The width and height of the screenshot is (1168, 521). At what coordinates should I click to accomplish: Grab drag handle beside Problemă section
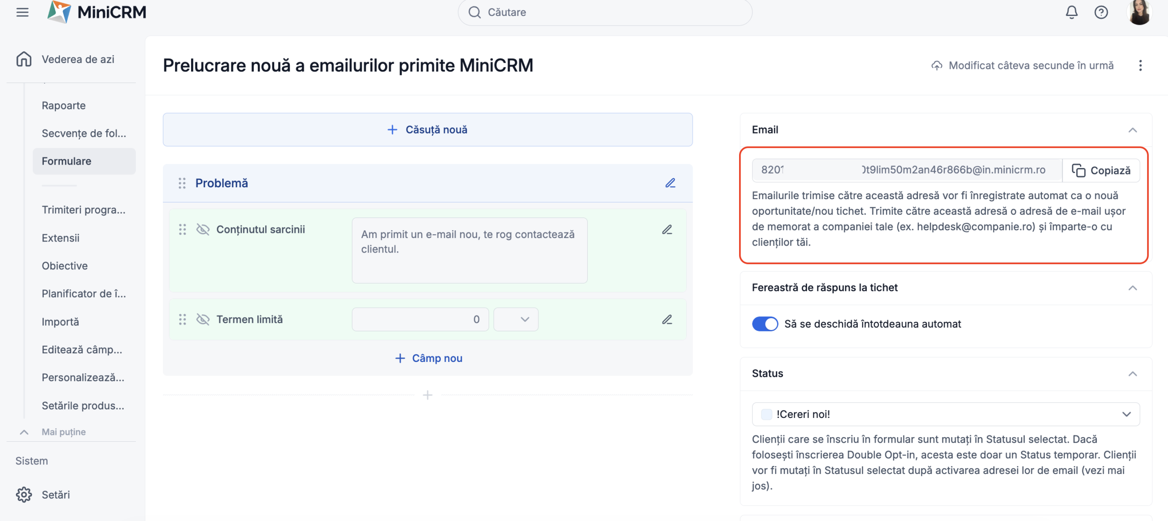point(182,183)
